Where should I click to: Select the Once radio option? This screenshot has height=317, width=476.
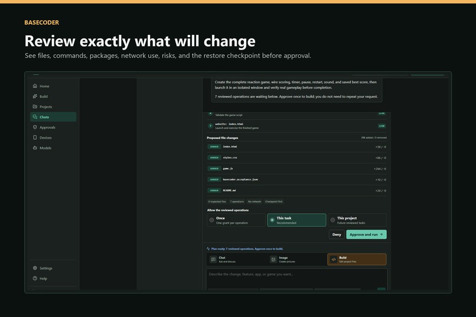[211, 220]
